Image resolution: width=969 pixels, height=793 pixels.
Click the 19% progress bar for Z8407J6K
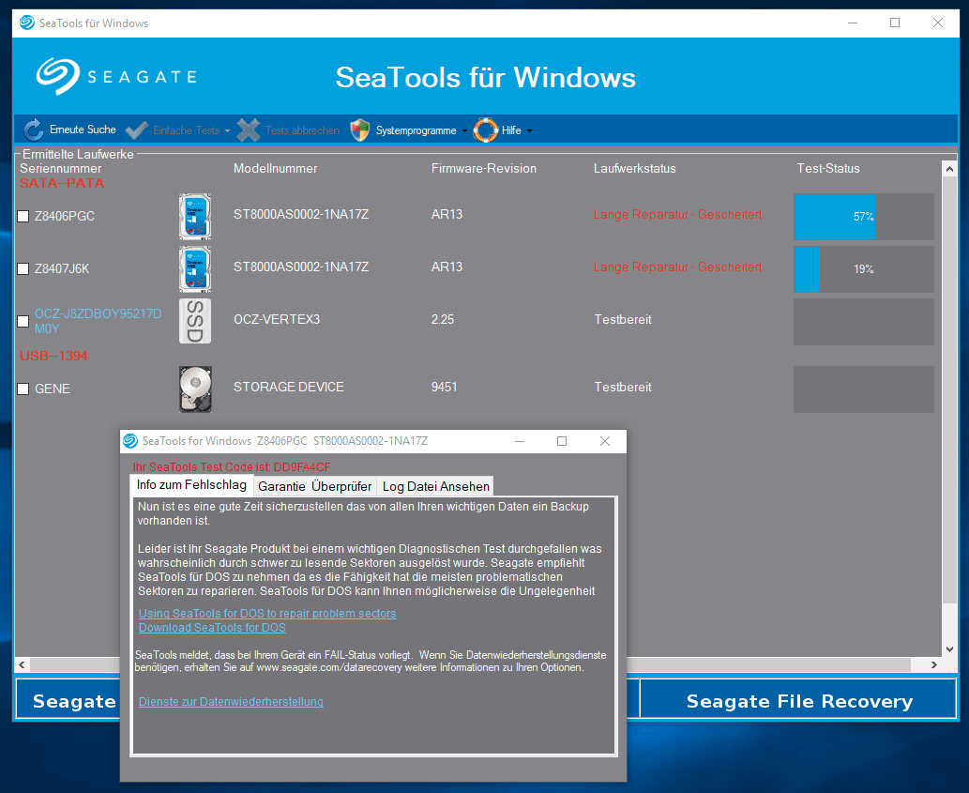point(863,268)
